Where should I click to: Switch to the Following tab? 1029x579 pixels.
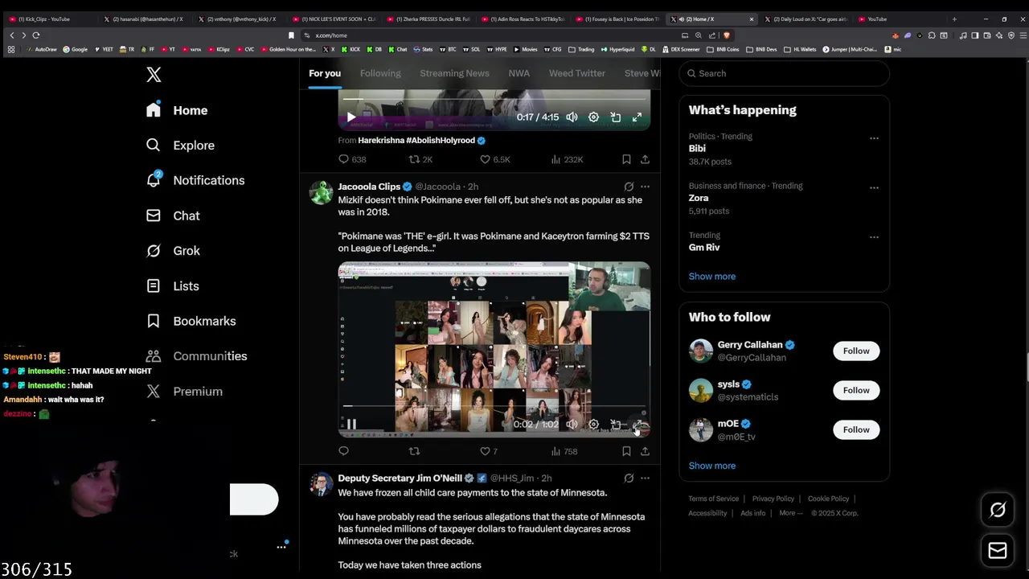380,73
